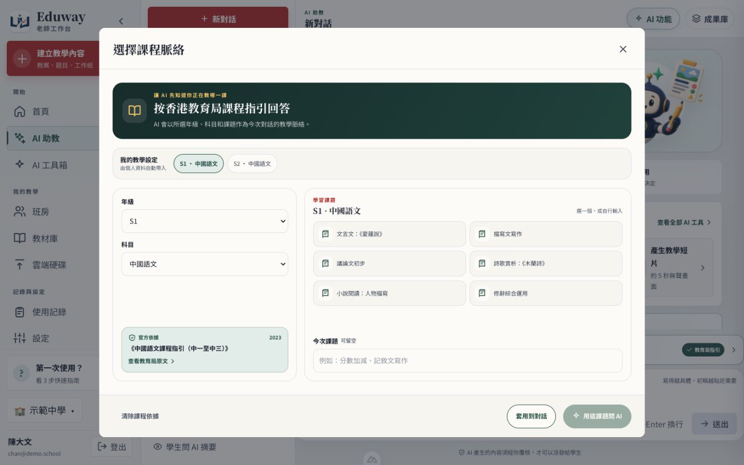Click the document icon on 描寫文寫作
Viewport: 744px width, 465px height.
coord(482,234)
